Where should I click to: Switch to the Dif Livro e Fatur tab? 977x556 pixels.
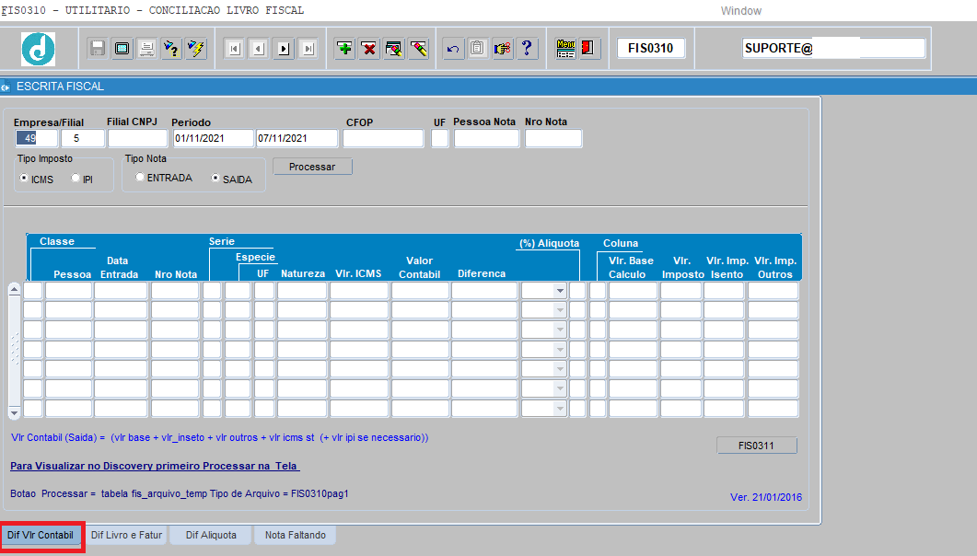coord(128,535)
